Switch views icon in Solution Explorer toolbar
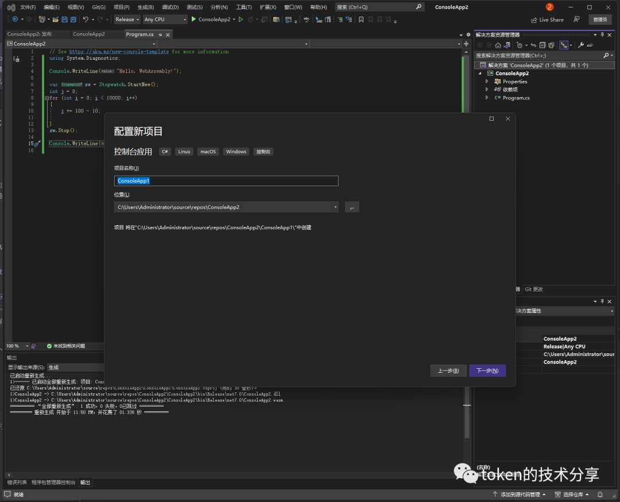Image resolution: width=620 pixels, height=502 pixels. (507, 45)
